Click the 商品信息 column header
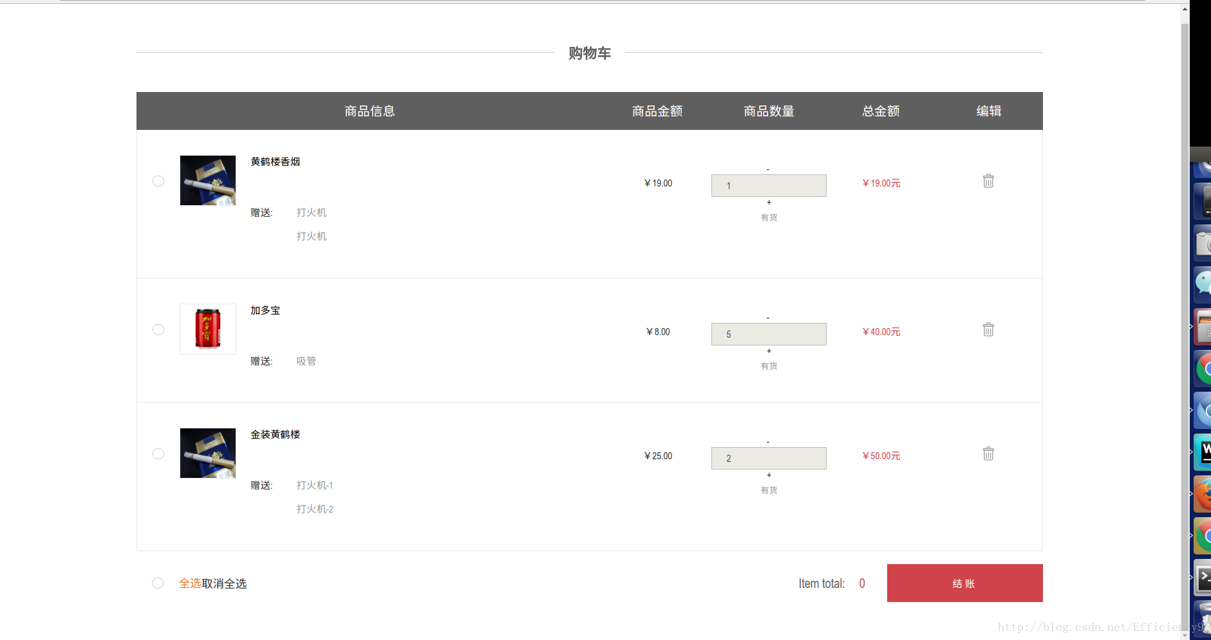 (370, 111)
